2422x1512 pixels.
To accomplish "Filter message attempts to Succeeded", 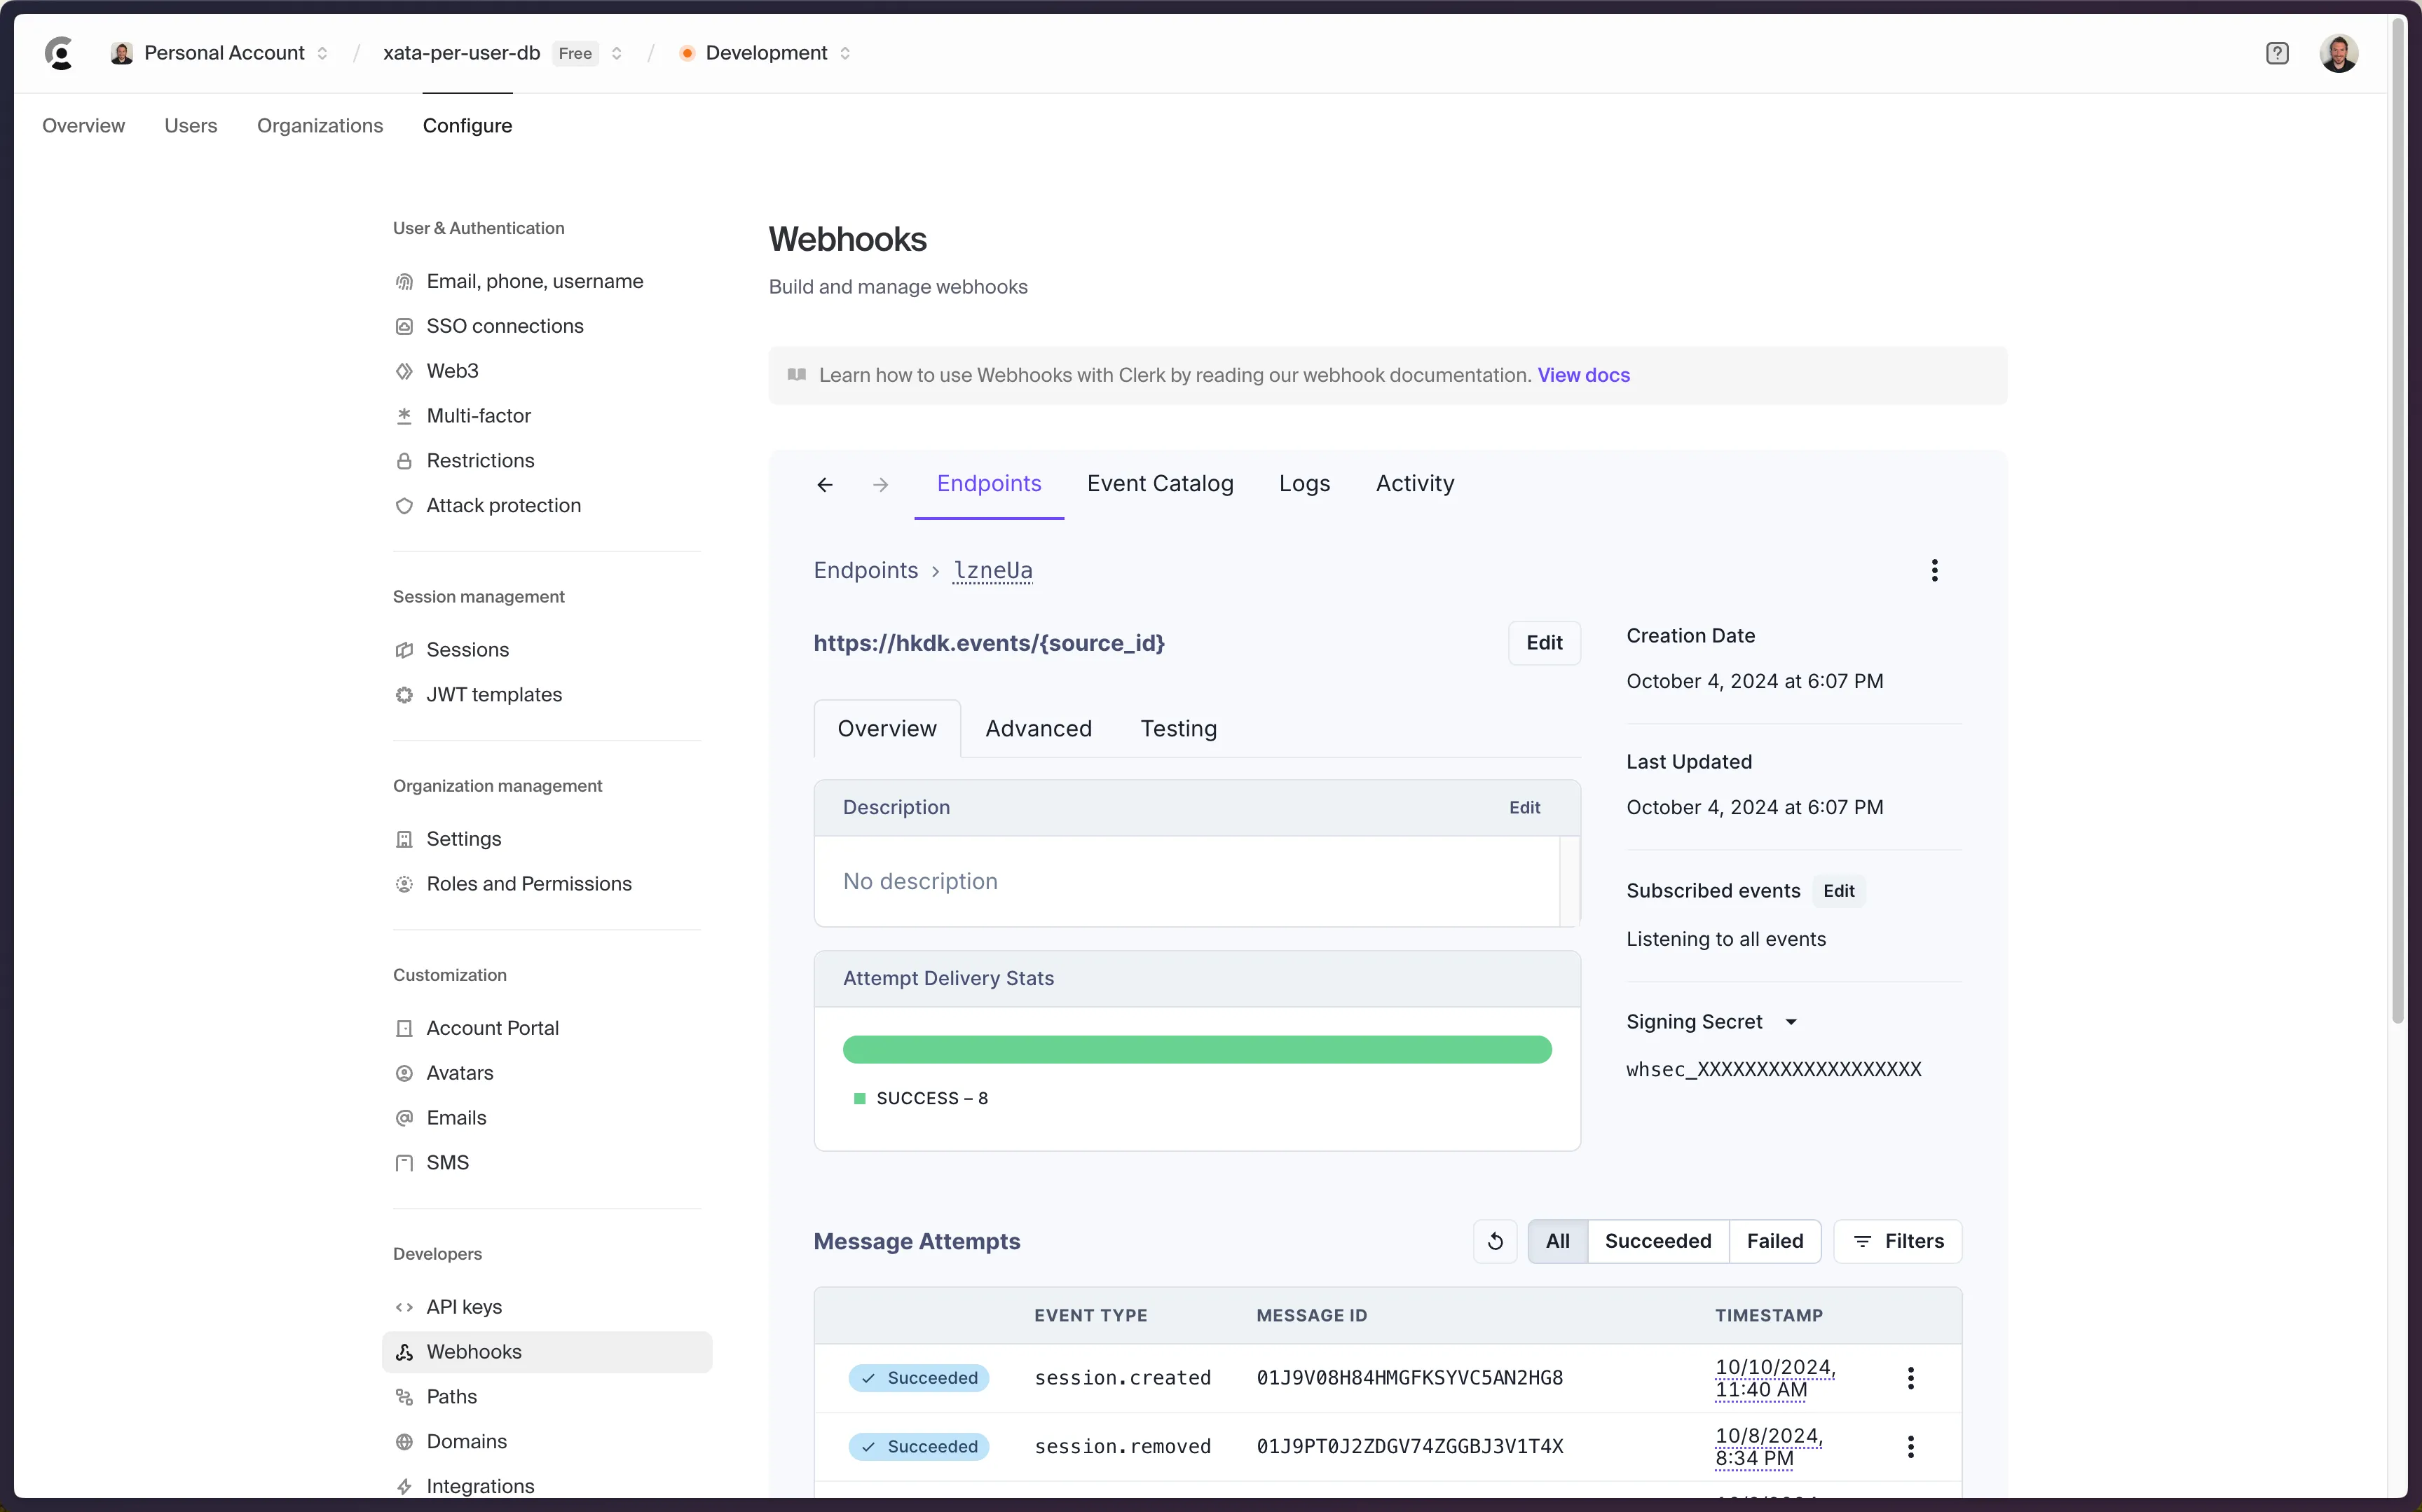I will (1658, 1241).
